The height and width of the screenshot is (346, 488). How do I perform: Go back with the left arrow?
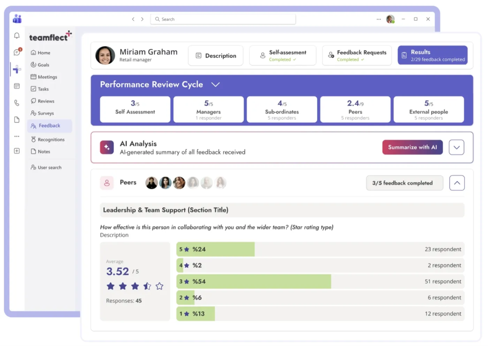(133, 19)
